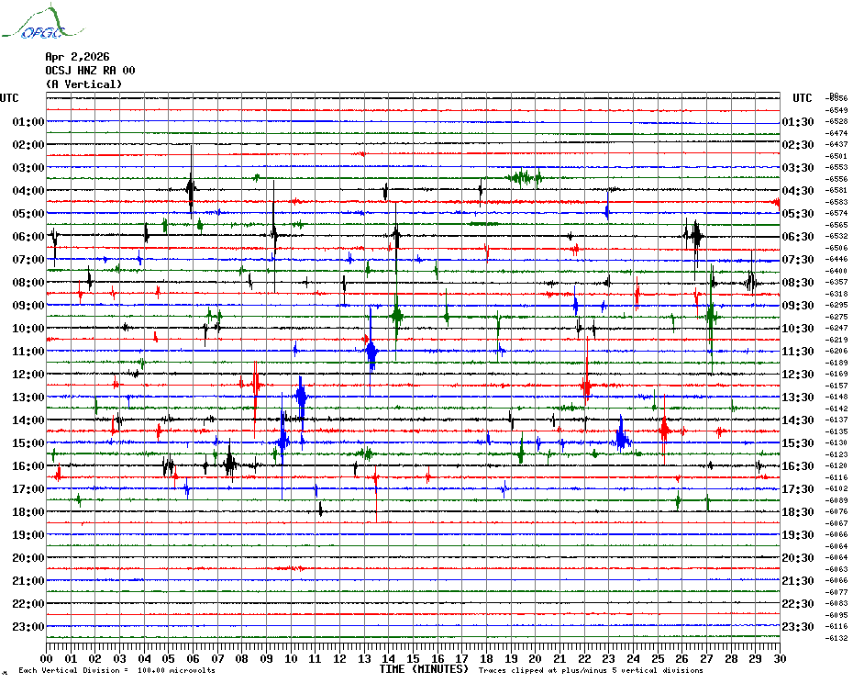Screen dimensions: 853x683
Task: Select the '03:00' hour label
Action: click(x=28, y=167)
